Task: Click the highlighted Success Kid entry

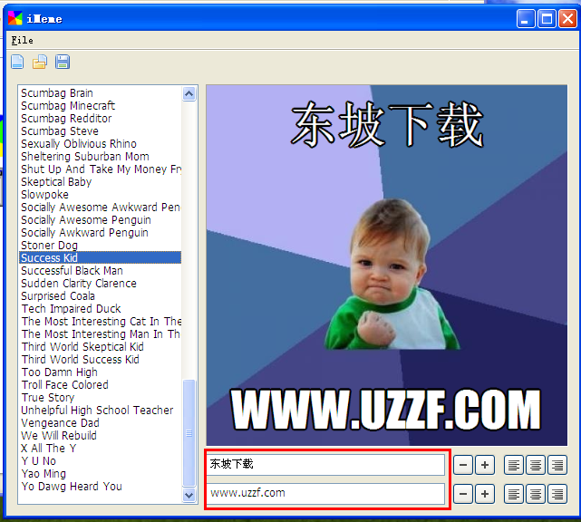Action: pyautogui.click(x=101, y=258)
